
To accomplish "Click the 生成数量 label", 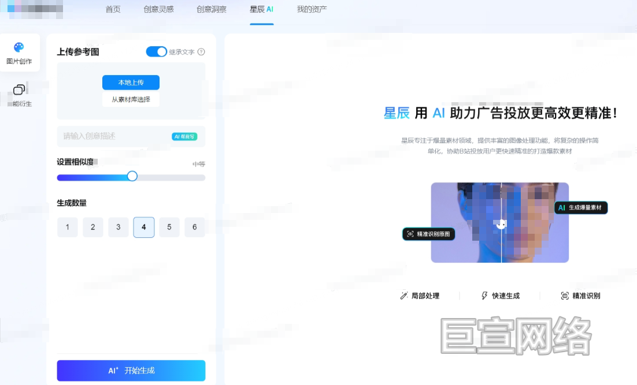I will [72, 203].
